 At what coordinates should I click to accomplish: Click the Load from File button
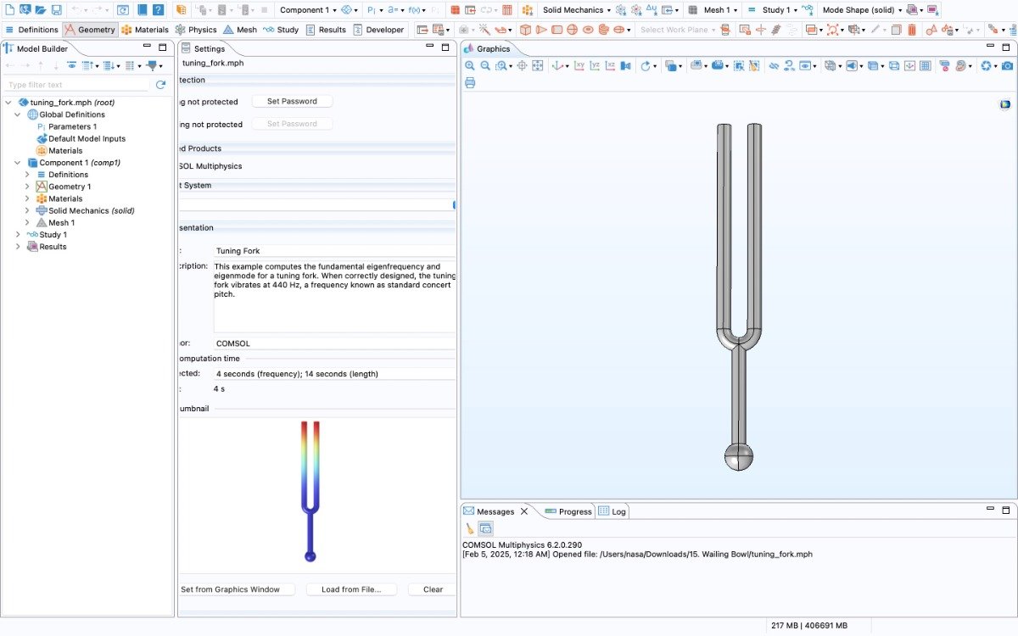pyautogui.click(x=350, y=589)
